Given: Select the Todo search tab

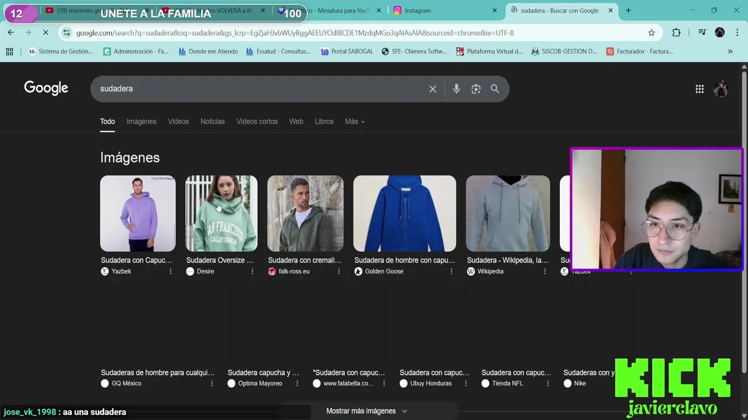Looking at the screenshot, I should (x=108, y=121).
